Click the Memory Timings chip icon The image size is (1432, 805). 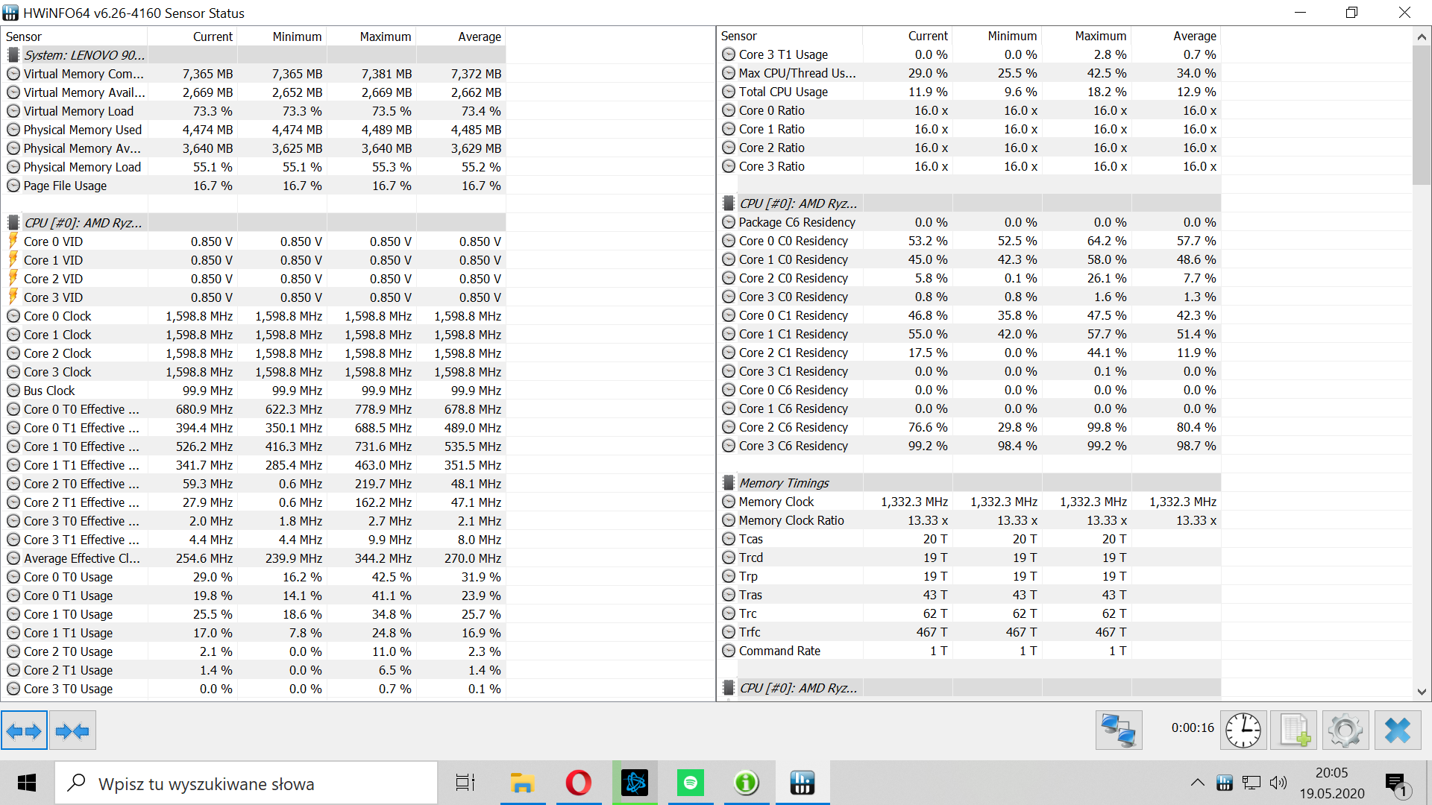point(729,483)
